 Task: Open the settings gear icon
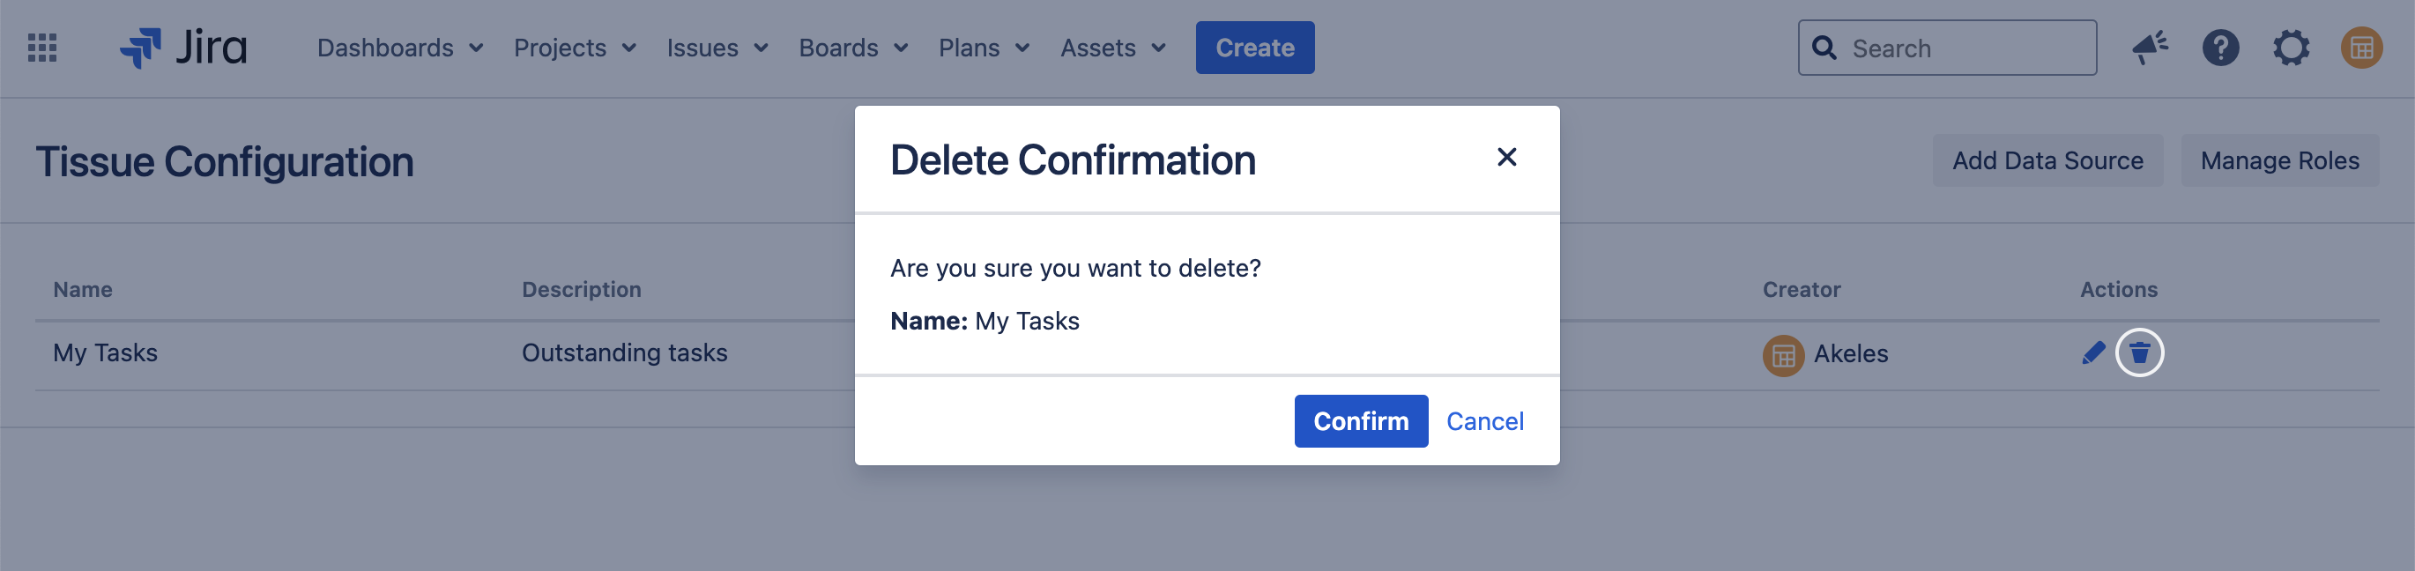coord(2291,48)
